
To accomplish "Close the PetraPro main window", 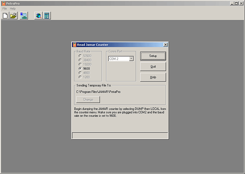I will click(x=241, y=3).
